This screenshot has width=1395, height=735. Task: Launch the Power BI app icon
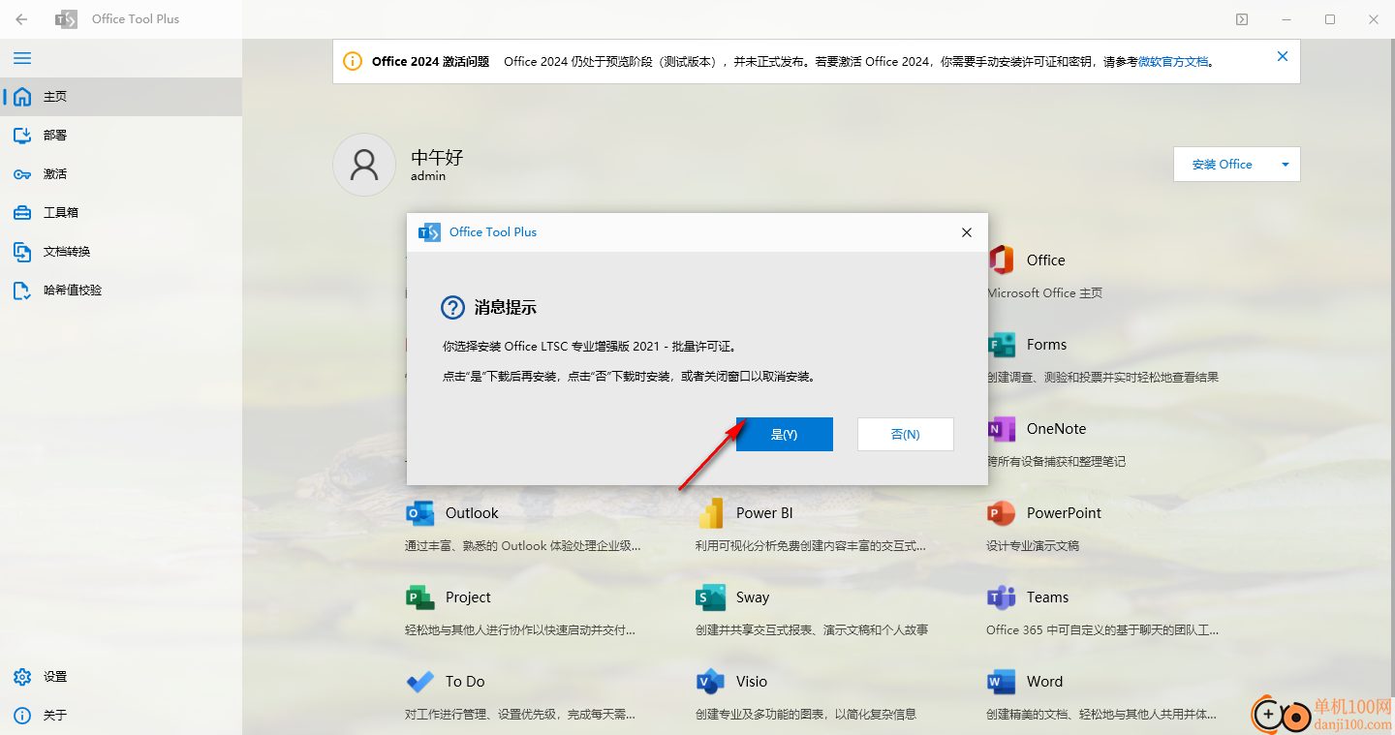(711, 513)
